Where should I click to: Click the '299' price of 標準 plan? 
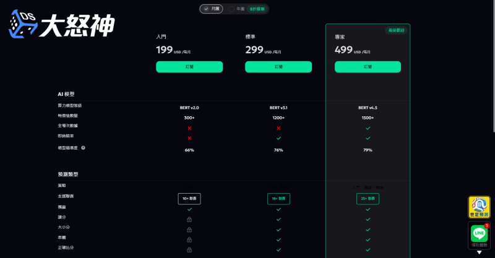(254, 49)
